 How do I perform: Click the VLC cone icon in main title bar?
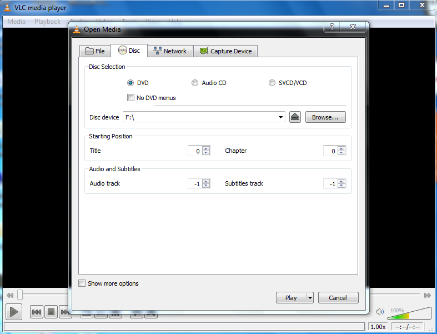7,7
